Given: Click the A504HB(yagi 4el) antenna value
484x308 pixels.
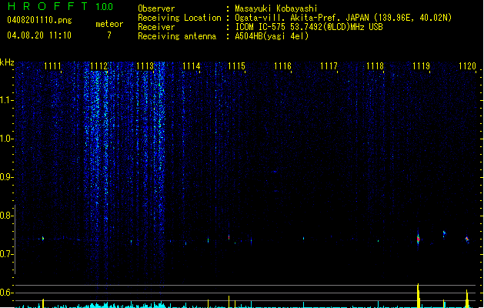Looking at the screenshot, I should tap(272, 36).
